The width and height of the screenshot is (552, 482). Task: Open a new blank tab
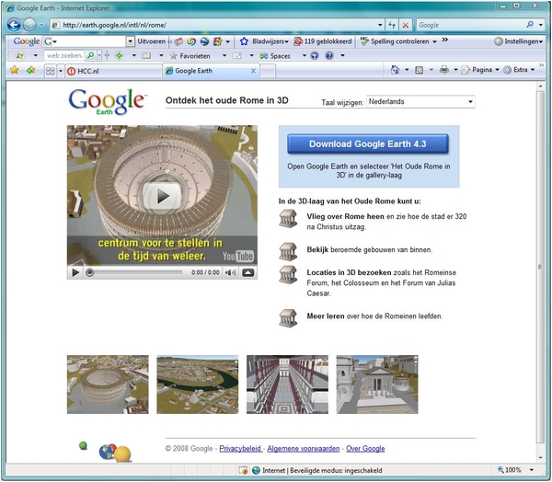(268, 71)
